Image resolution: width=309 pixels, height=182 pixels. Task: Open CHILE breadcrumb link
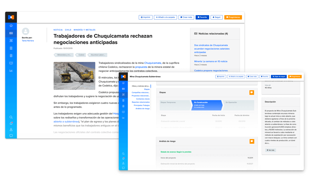[x=68, y=30]
